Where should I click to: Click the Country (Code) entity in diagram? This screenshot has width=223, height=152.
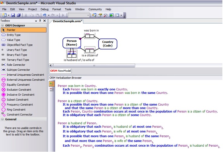(x=108, y=44)
